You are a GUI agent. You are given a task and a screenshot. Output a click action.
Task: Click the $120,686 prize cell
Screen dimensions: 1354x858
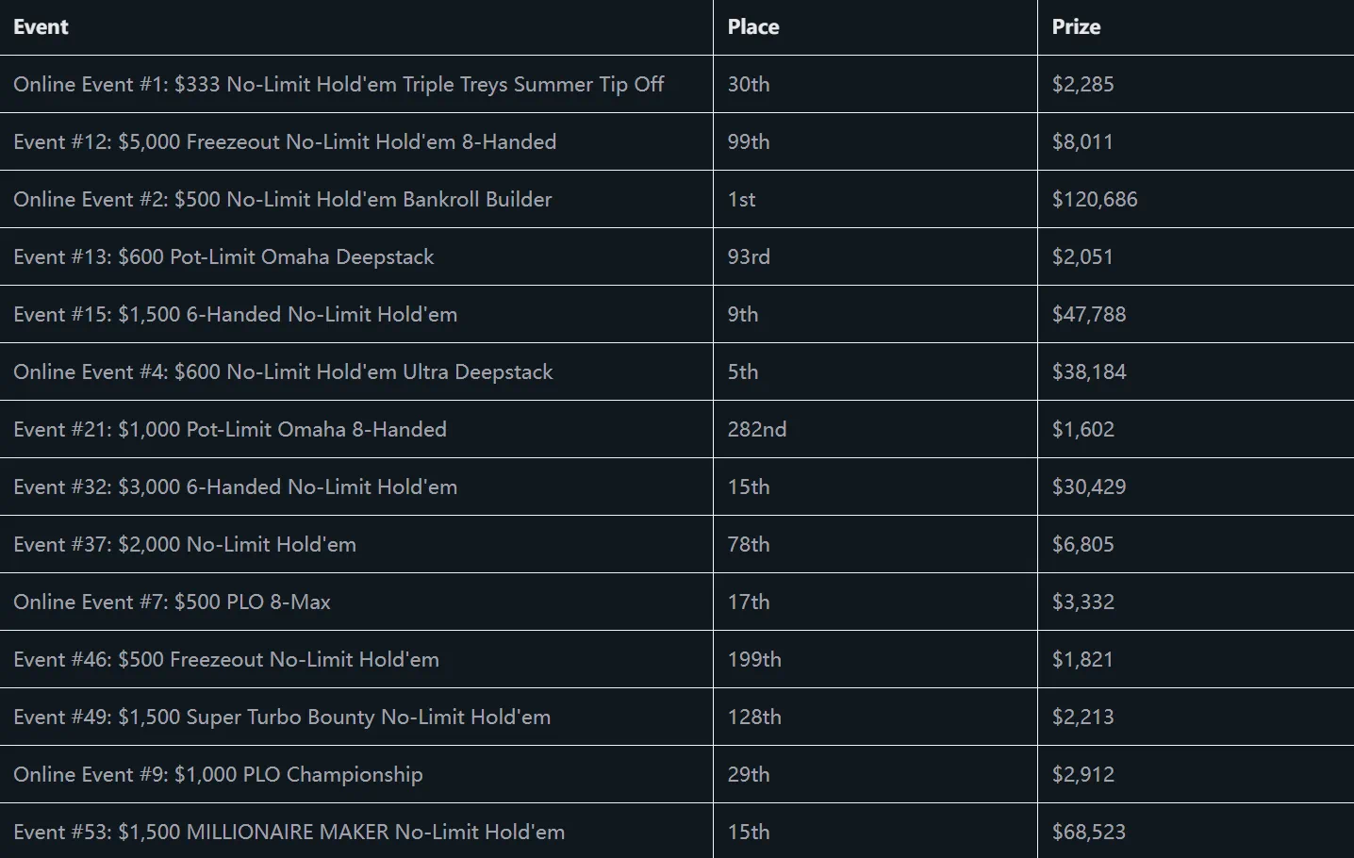(1095, 200)
